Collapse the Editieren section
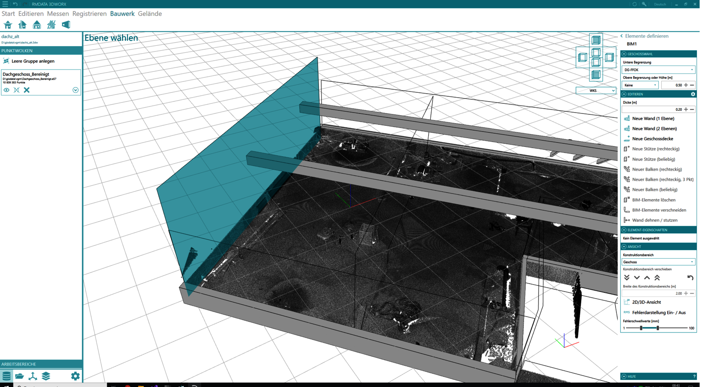Screen dimensions: 704x387 click(x=624, y=94)
